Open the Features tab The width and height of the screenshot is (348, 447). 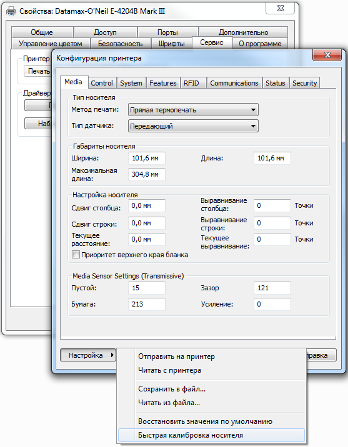point(163,83)
